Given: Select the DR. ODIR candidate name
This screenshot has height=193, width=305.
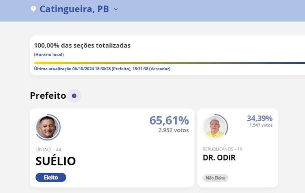Looking at the screenshot, I should tap(219, 158).
